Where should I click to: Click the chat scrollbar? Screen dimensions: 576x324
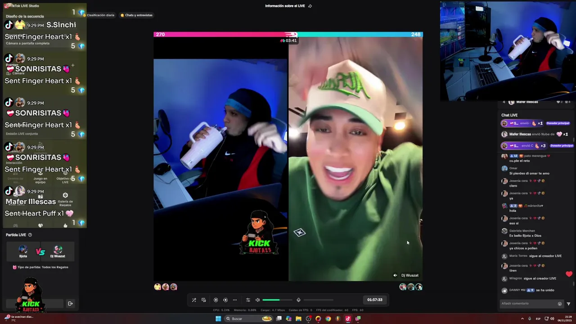pos(574,284)
